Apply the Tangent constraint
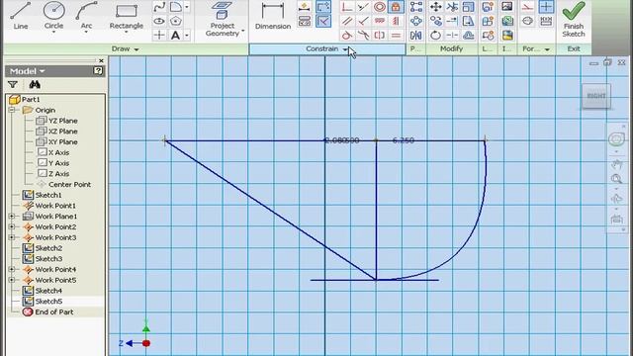Screen dimensions: 633x356 tap(347, 36)
